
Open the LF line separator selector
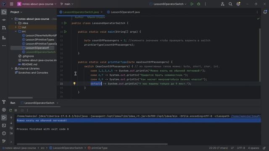(x=232, y=148)
